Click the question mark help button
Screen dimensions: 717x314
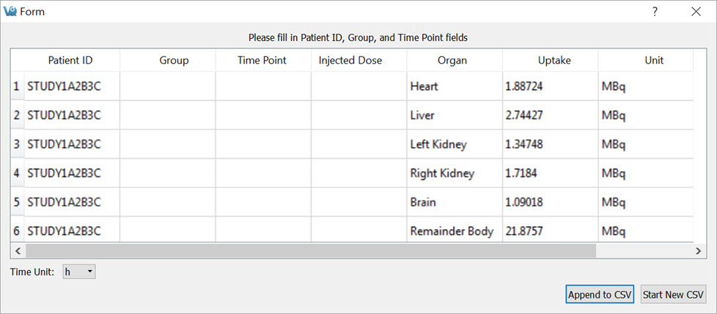[655, 12]
